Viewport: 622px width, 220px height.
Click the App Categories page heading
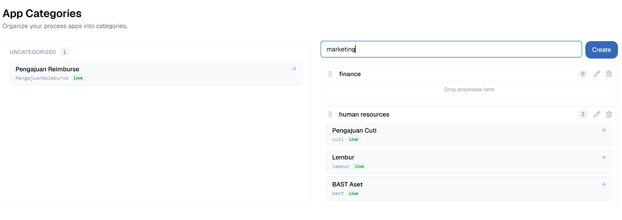tap(42, 13)
